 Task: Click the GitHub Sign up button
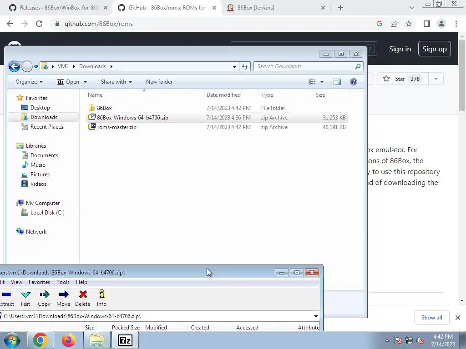click(x=435, y=49)
